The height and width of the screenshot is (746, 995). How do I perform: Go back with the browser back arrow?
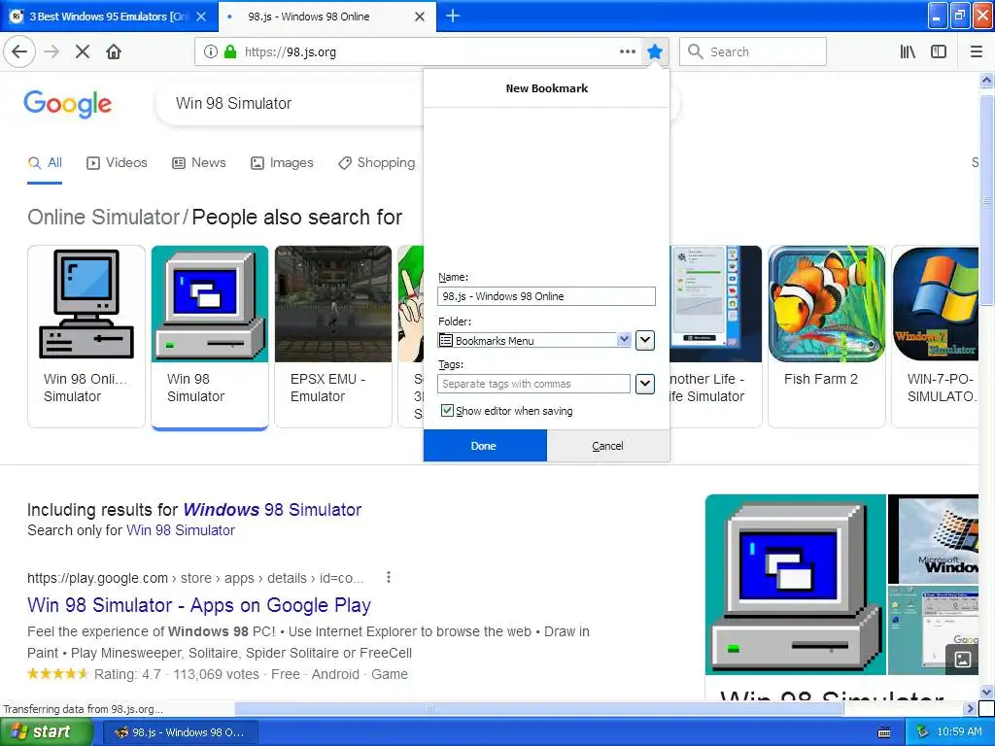click(x=19, y=51)
